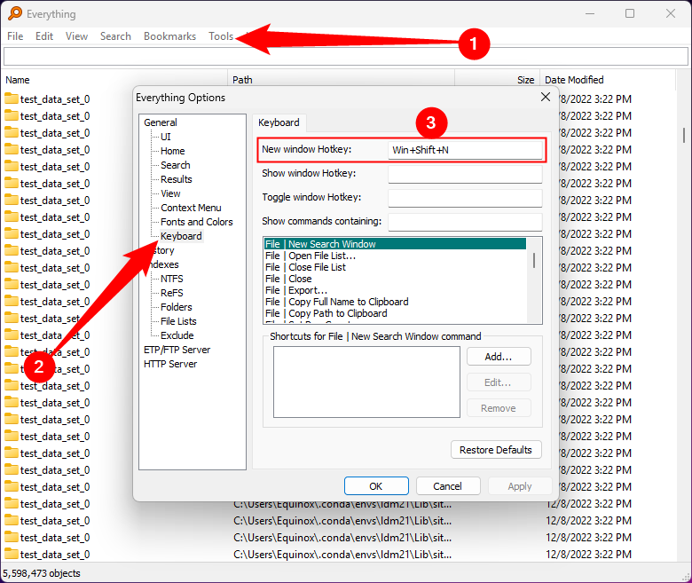The height and width of the screenshot is (583, 692).
Task: Click the Show commands containing field
Action: coord(465,221)
